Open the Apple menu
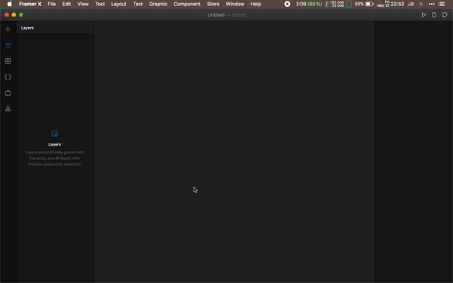This screenshot has height=283, width=453. pyautogui.click(x=10, y=4)
